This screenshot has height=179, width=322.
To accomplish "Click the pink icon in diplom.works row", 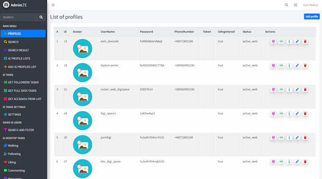I will [273, 66].
